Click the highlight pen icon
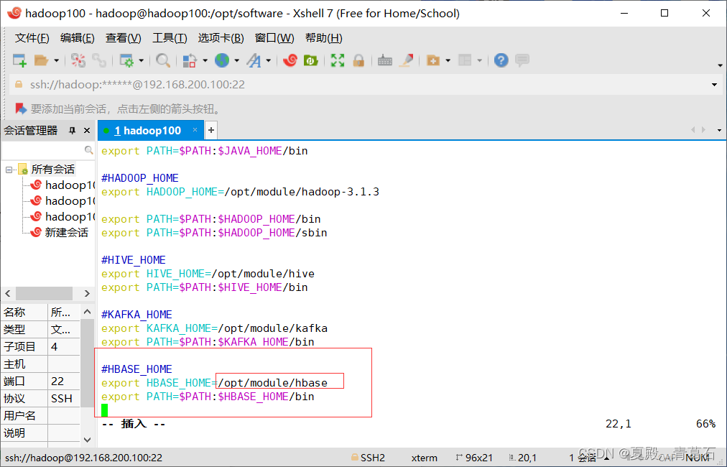Image resolution: width=727 pixels, height=467 pixels. (406, 60)
